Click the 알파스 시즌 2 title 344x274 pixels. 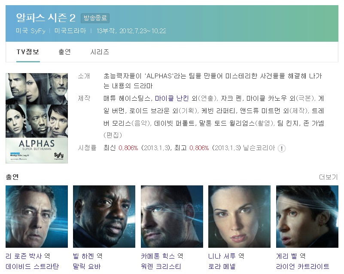coord(46,18)
